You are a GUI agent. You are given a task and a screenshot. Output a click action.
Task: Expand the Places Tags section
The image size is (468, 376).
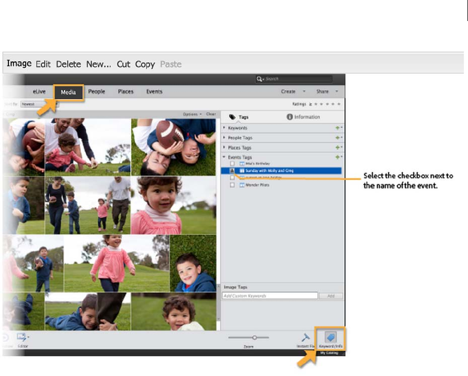(x=224, y=148)
